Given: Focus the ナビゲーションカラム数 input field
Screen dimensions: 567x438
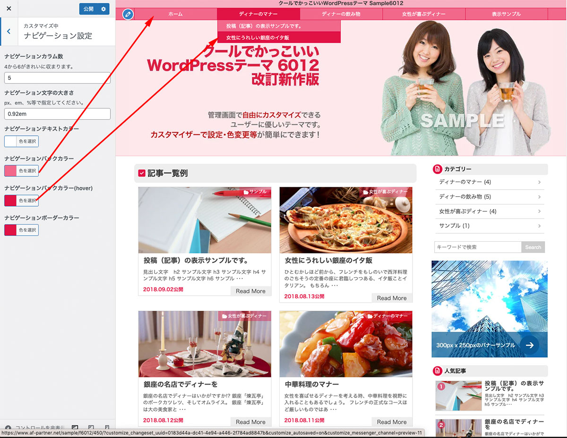Looking at the screenshot, I should (x=57, y=78).
